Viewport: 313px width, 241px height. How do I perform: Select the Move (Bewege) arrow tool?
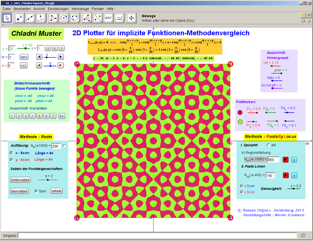coord(8,18)
